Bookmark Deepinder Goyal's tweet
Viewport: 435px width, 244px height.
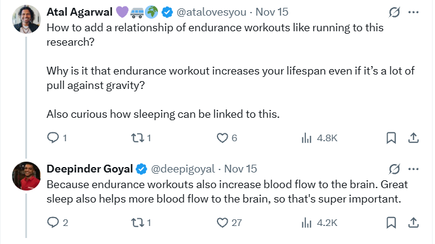tap(391, 222)
